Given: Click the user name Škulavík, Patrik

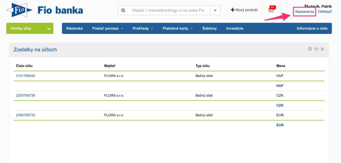Looking at the screenshot, I should [x=318, y=6].
